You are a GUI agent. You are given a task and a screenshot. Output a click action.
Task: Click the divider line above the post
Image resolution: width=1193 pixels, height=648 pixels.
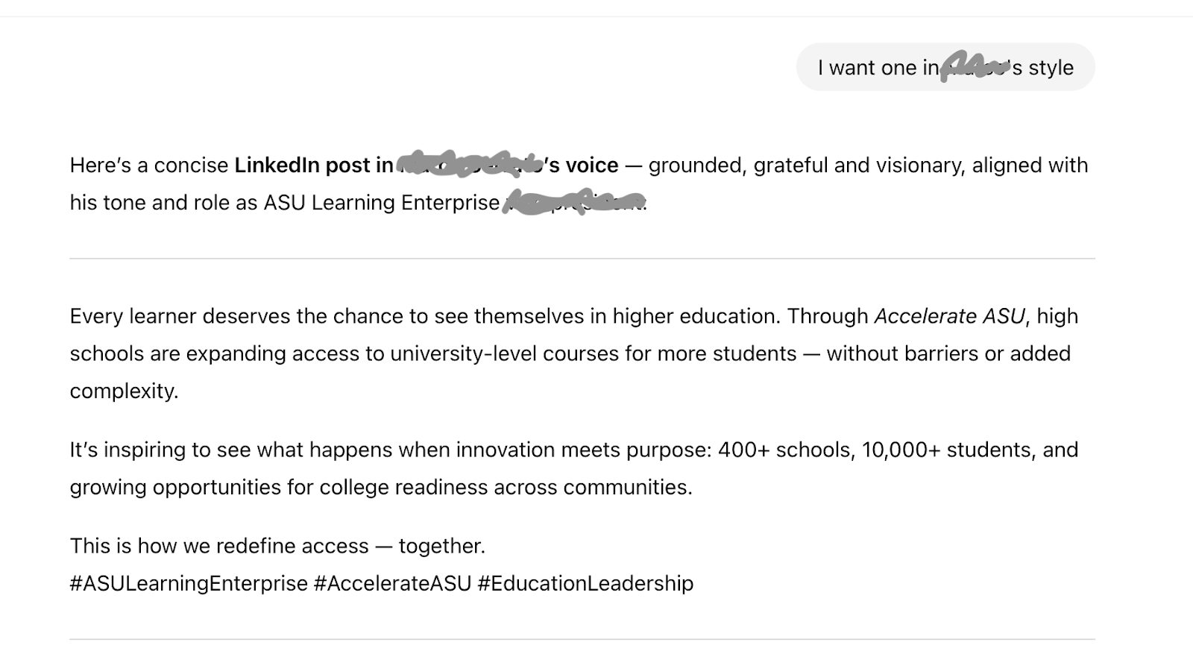tap(582, 259)
